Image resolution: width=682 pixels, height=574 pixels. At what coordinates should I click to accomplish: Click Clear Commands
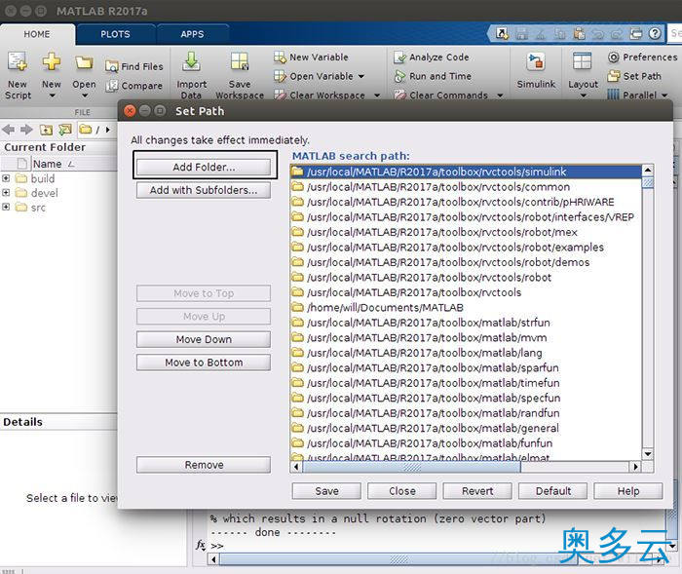point(441,95)
